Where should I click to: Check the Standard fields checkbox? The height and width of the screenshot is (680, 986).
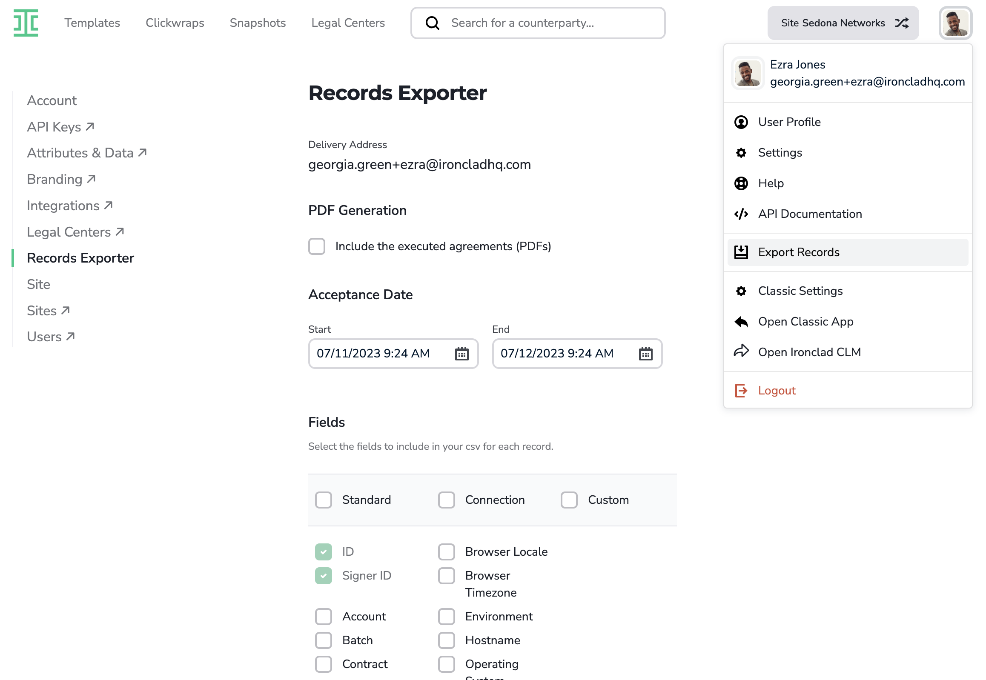click(x=324, y=500)
